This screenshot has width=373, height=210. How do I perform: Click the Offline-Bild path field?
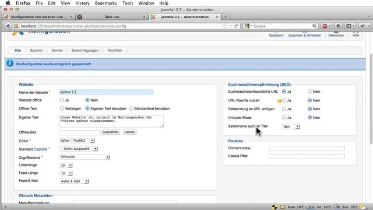tap(79, 132)
